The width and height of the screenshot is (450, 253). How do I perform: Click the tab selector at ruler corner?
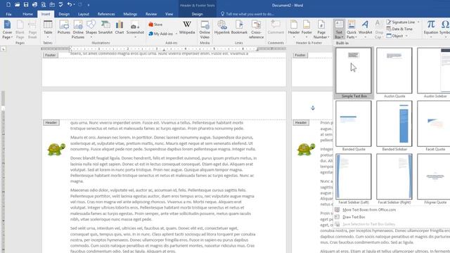coord(3,49)
